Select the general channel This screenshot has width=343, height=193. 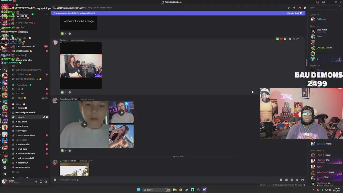click(29, 108)
